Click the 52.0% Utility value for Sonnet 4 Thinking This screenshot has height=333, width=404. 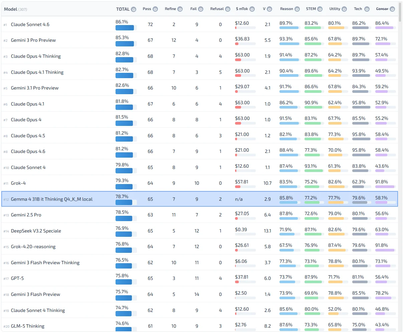tap(335, 309)
